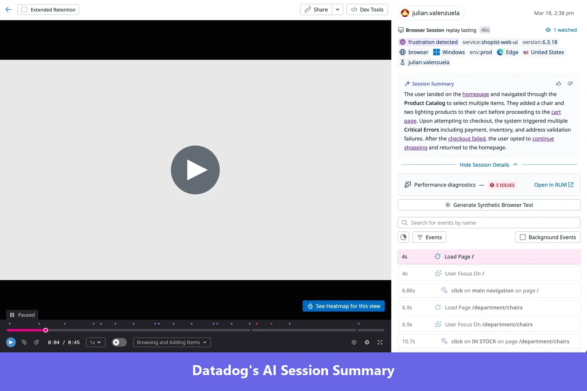Open Dev Tools
This screenshot has width=587, height=391.
367,10
